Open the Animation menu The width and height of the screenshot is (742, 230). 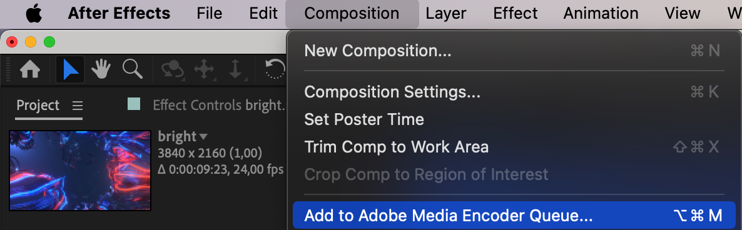tap(601, 13)
